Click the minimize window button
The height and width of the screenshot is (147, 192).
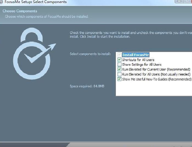179,1
